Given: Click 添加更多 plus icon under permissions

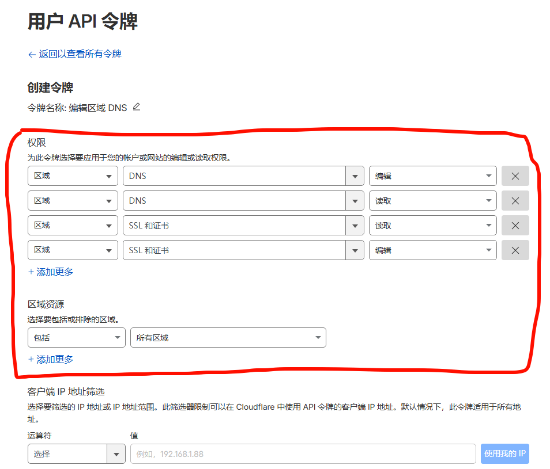Looking at the screenshot, I should [x=29, y=272].
